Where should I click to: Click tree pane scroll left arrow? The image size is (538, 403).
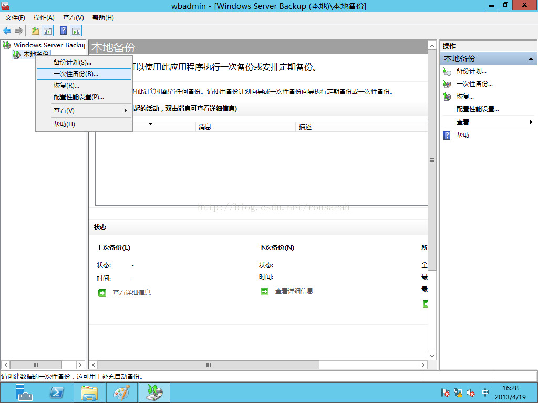click(x=5, y=365)
